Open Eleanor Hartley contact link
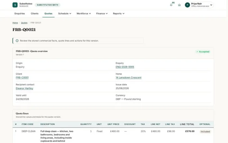Screen dimensions: 228x143 coord(24,88)
